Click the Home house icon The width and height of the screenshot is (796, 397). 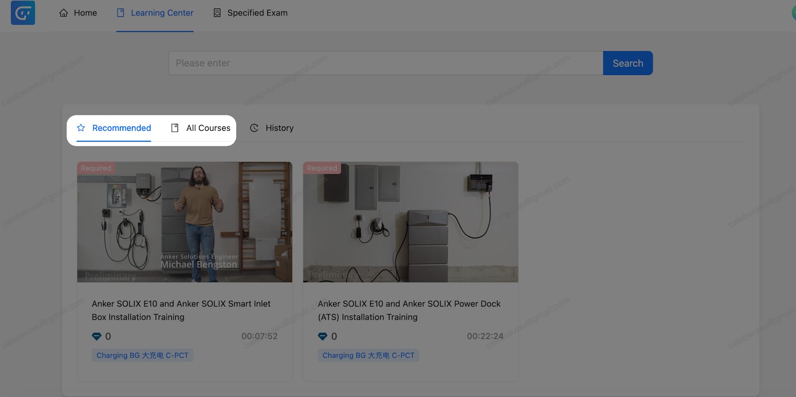(64, 13)
